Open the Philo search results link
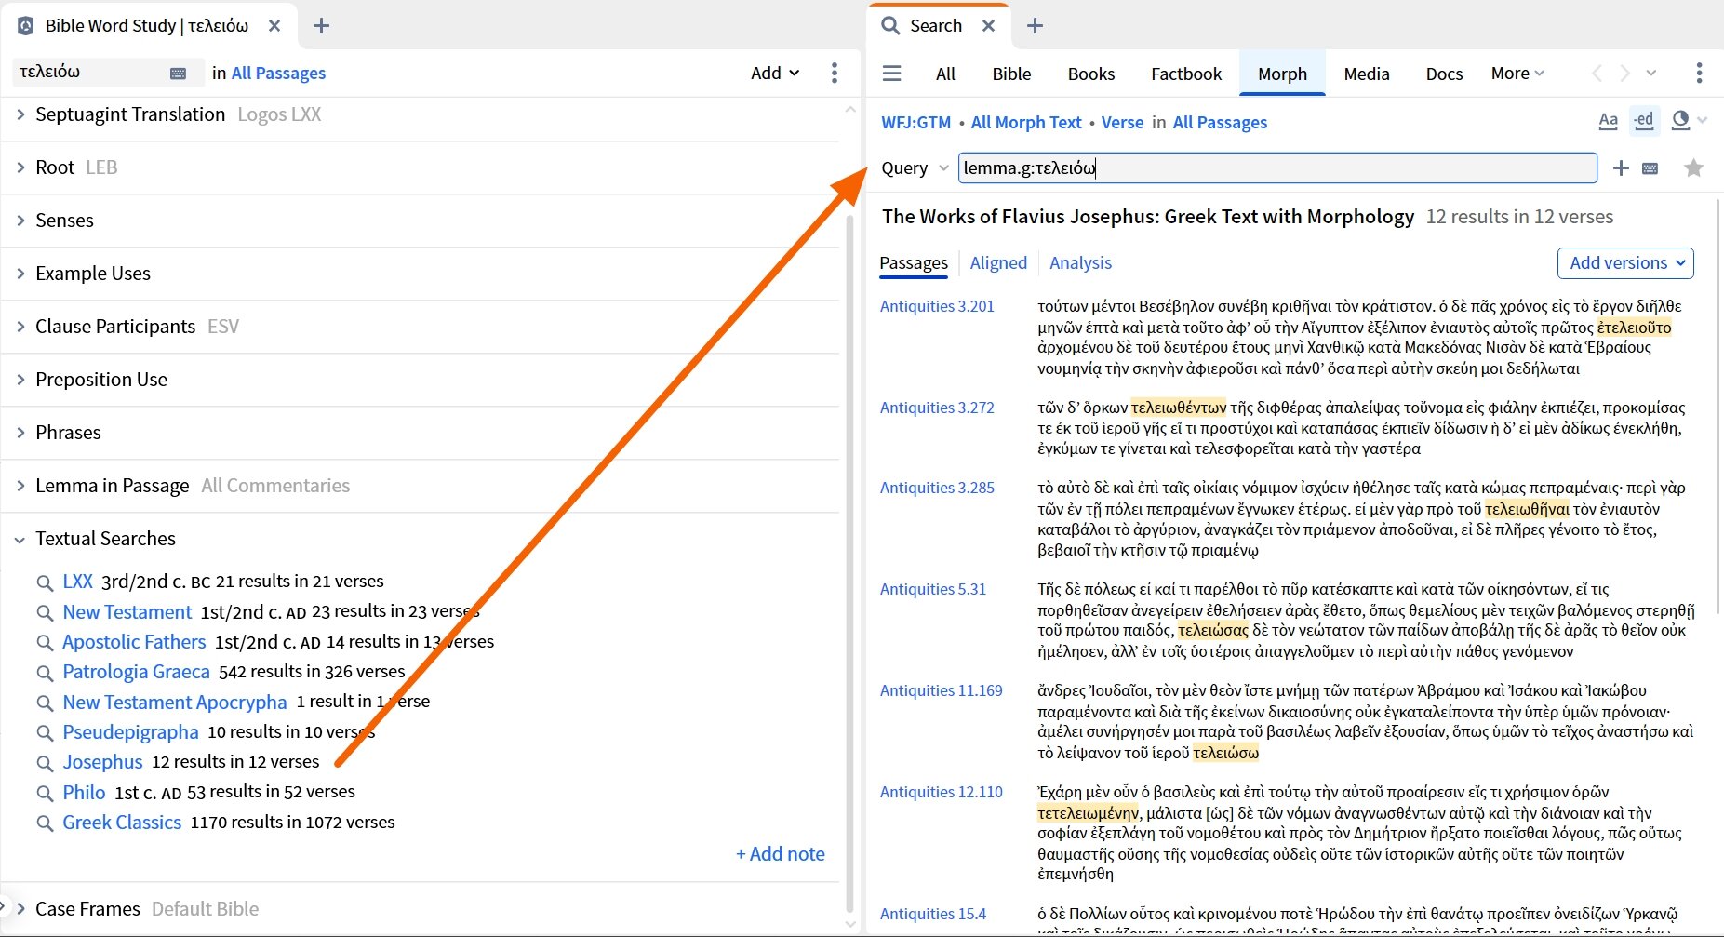Image resolution: width=1724 pixels, height=937 pixels. [x=84, y=793]
